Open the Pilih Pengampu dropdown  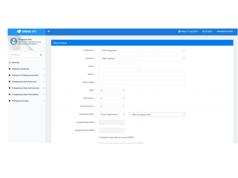(x=142, y=50)
